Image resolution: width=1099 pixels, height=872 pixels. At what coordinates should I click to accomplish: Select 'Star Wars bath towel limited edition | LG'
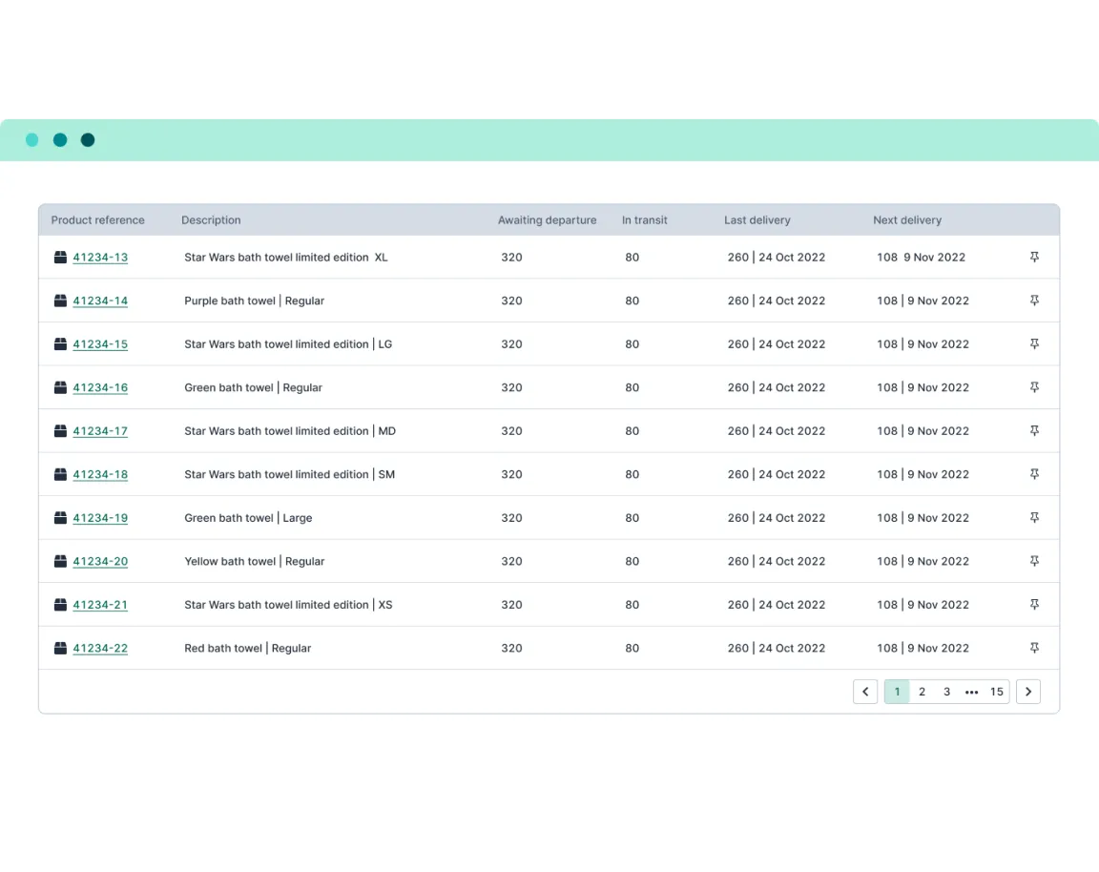(288, 344)
